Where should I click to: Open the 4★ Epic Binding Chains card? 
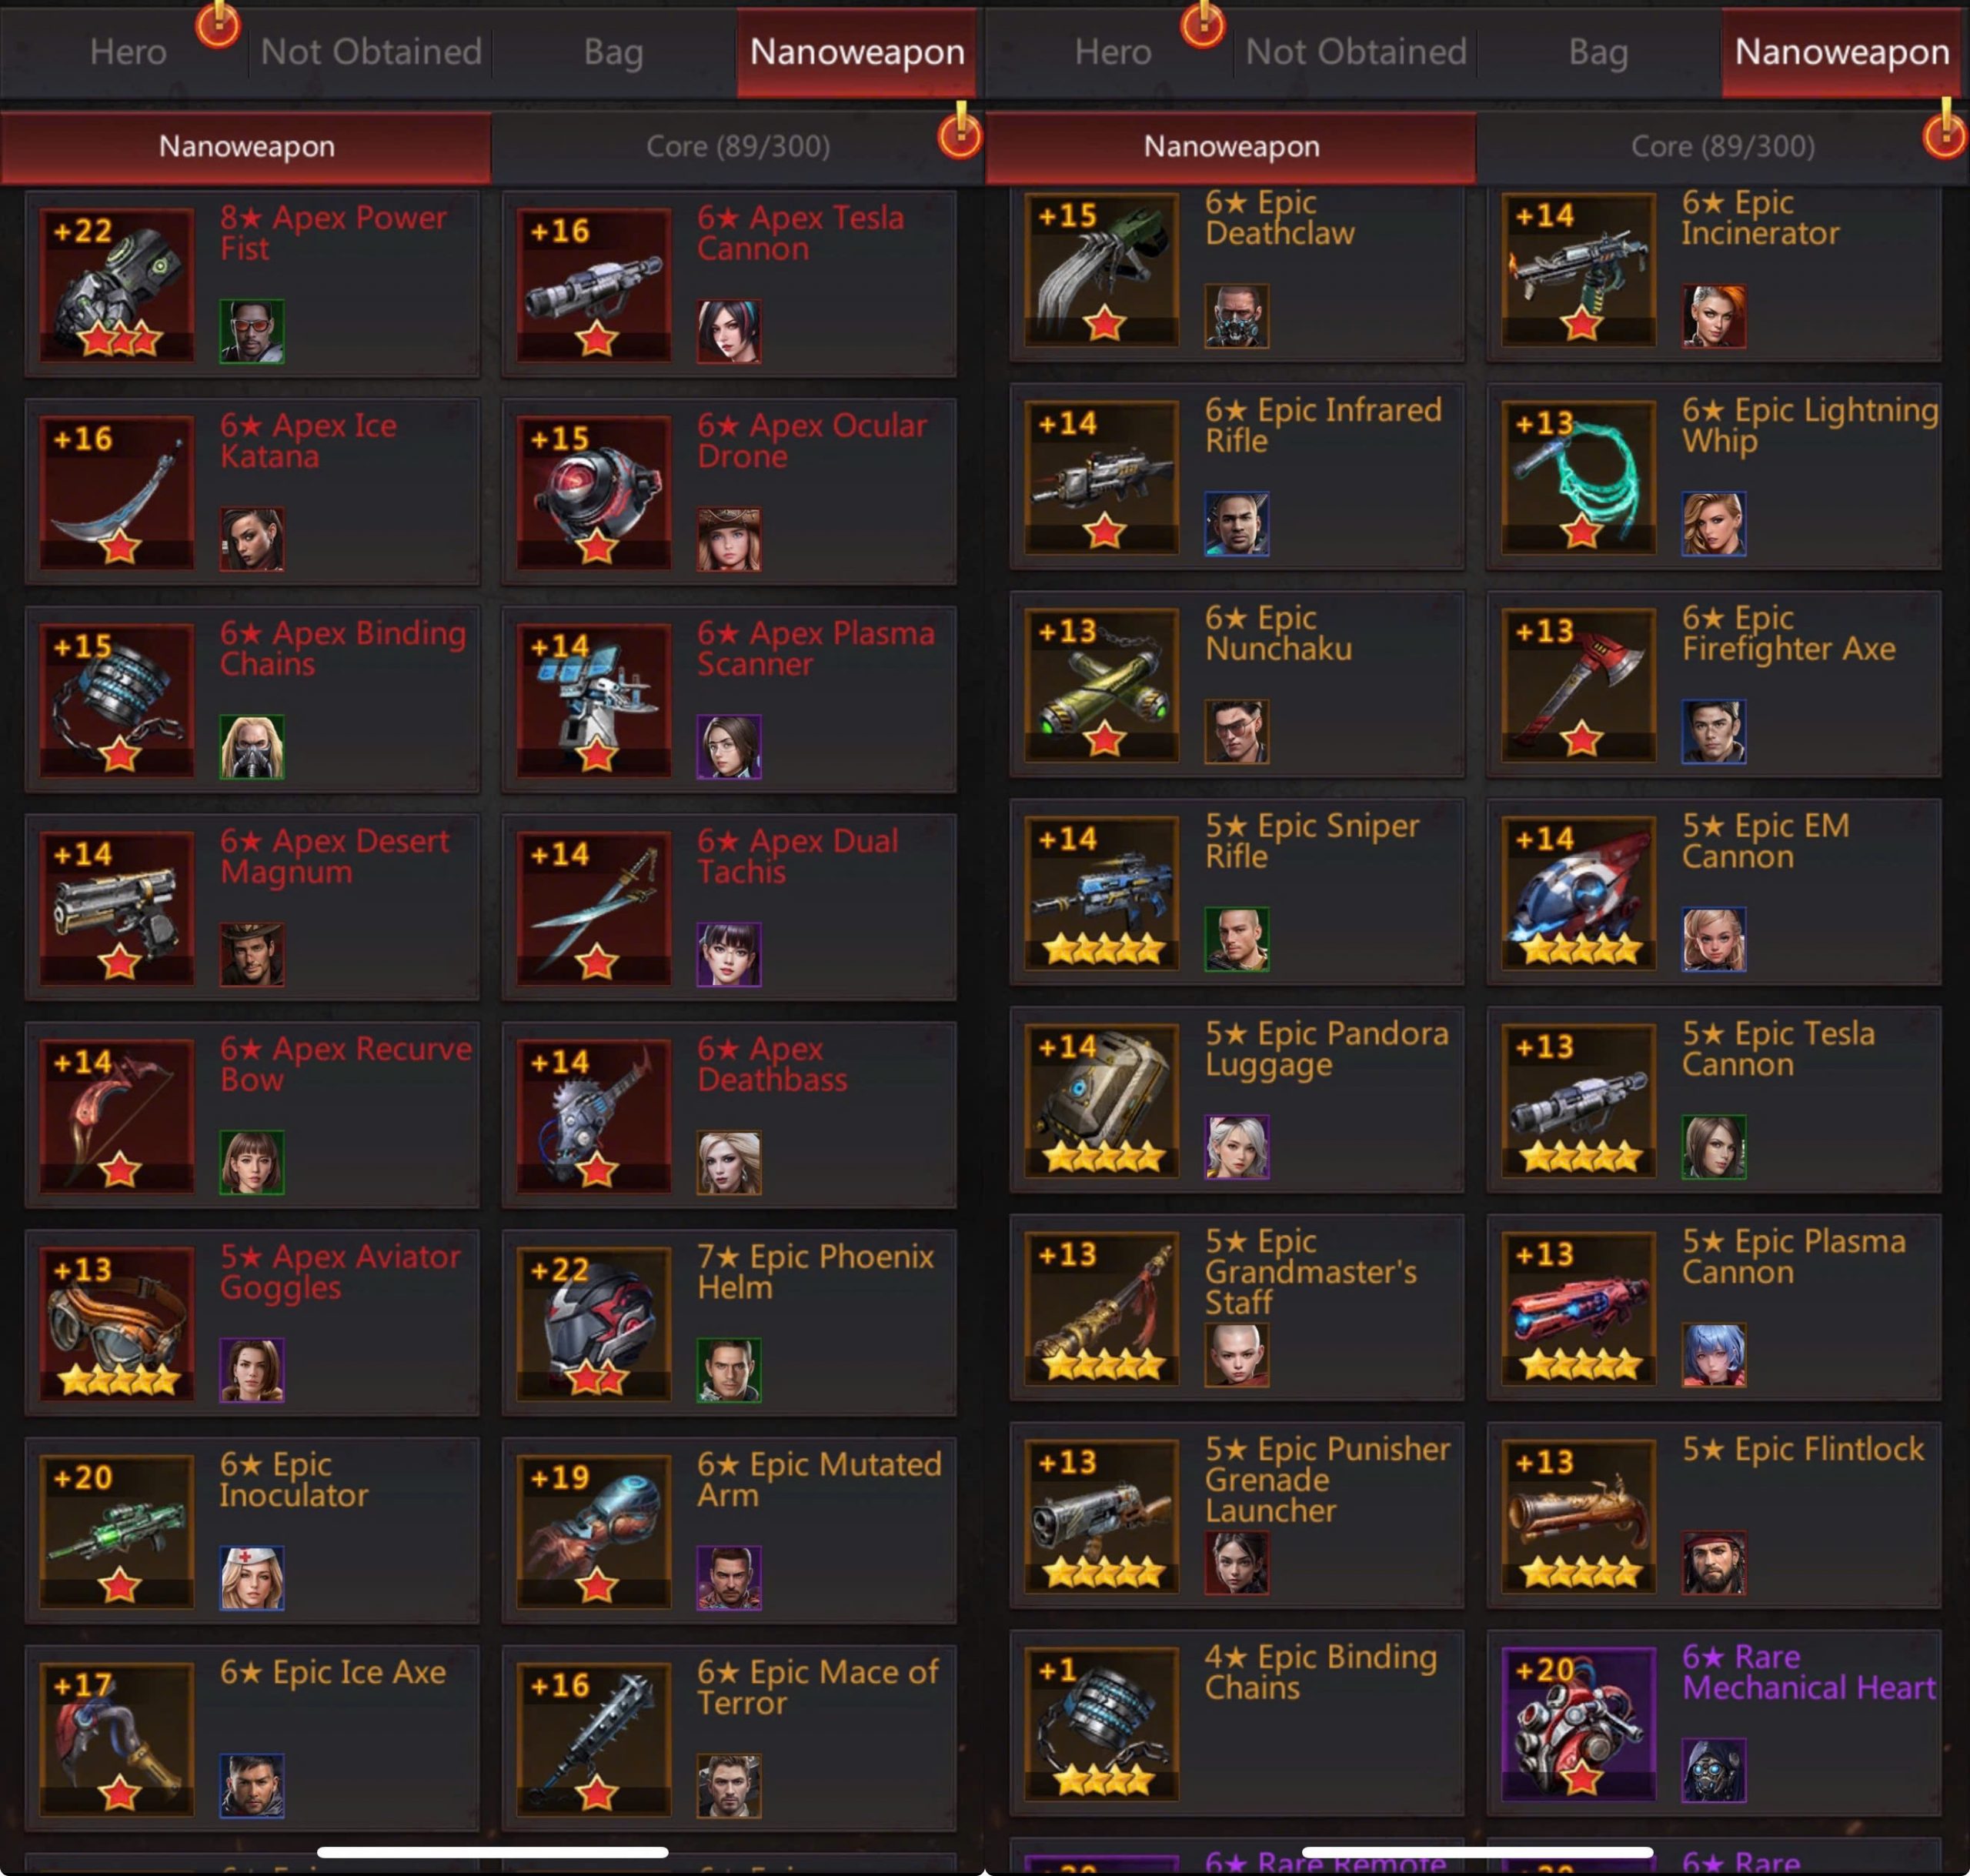pos(1237,1723)
